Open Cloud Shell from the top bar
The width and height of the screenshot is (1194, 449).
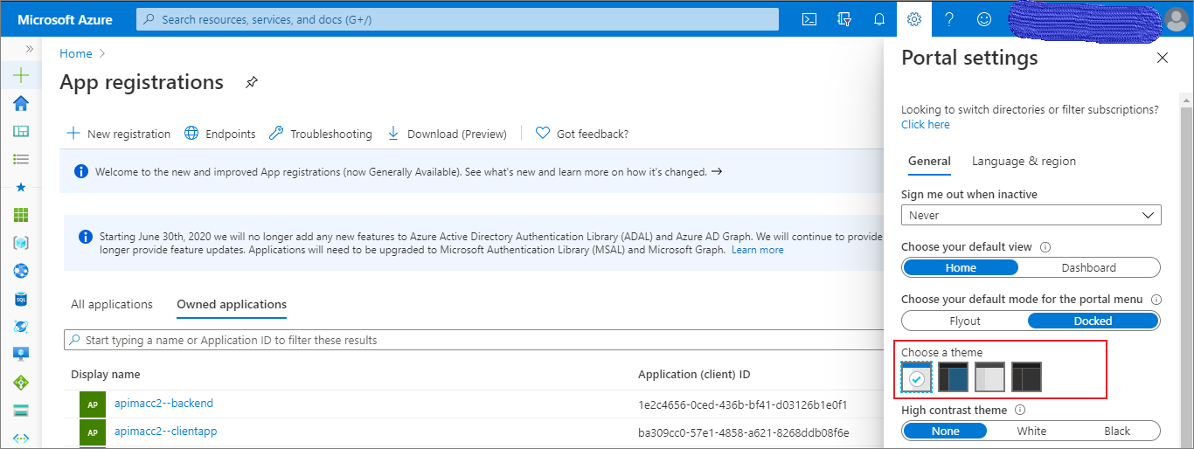(x=809, y=18)
